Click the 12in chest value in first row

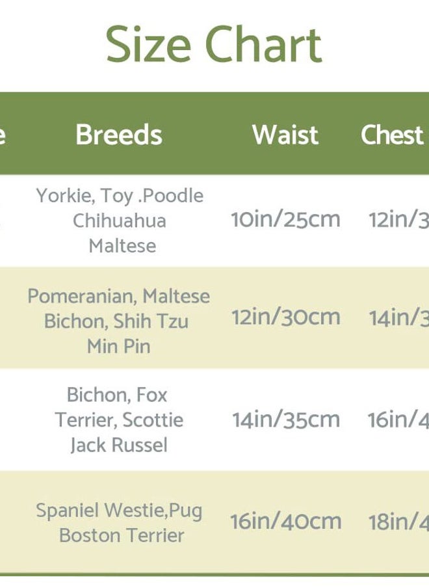click(398, 219)
